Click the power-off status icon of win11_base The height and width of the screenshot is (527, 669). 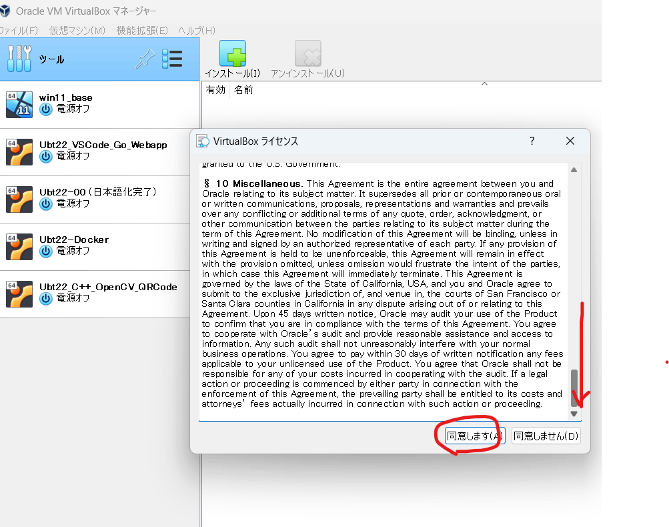[45, 109]
